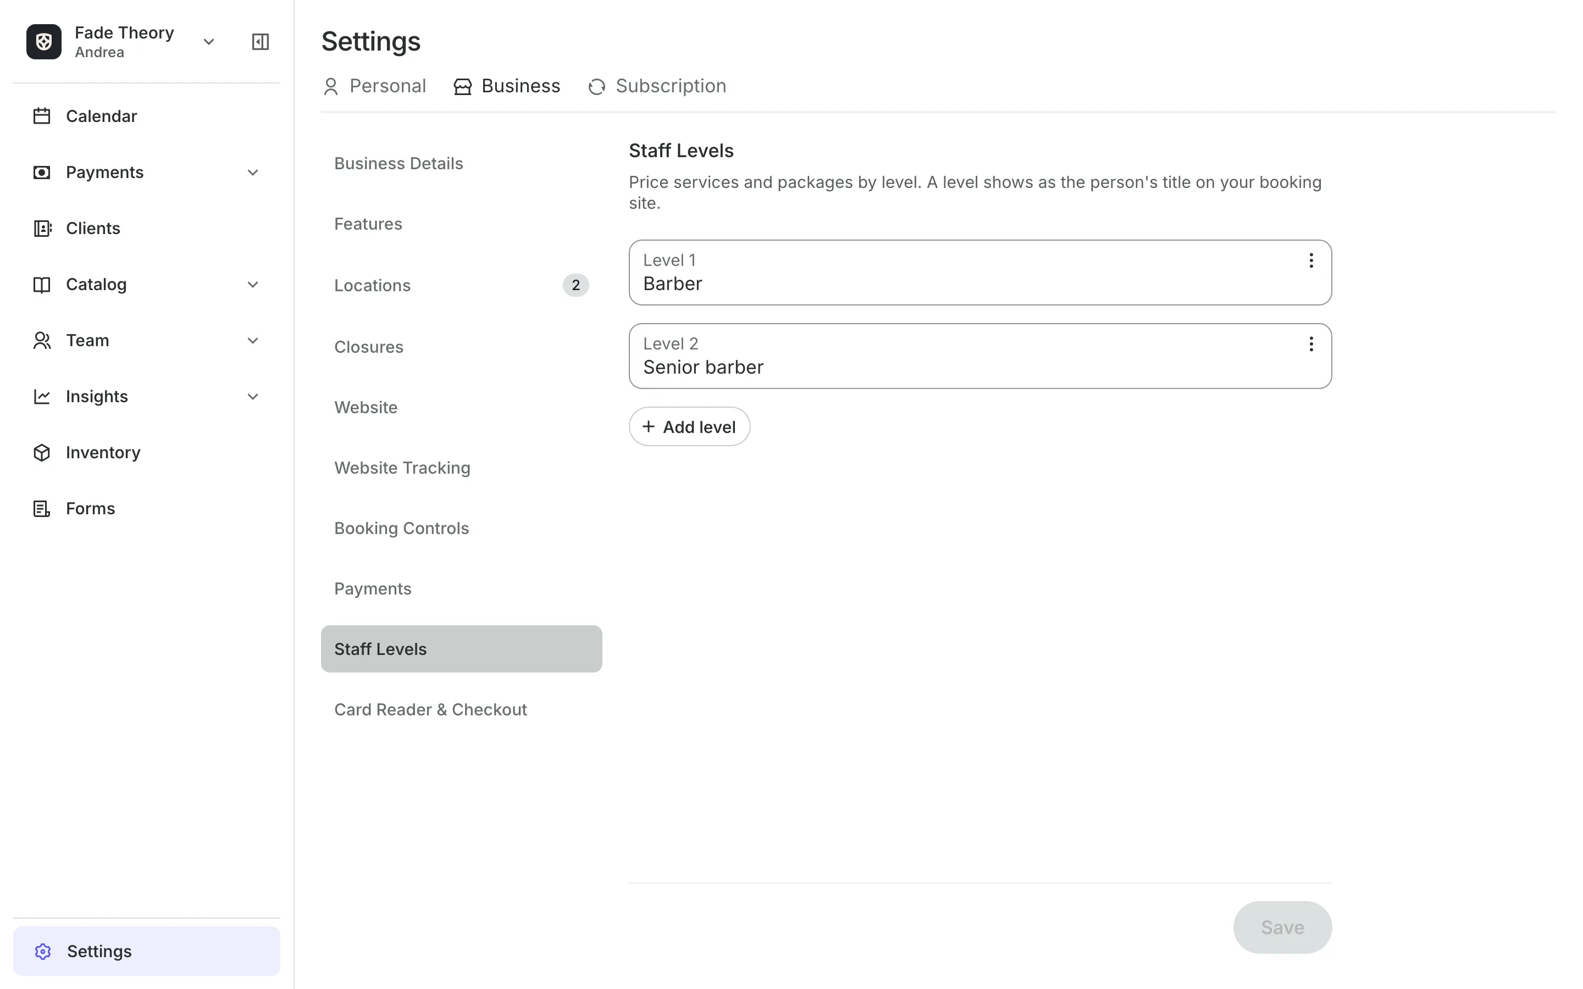The image size is (1583, 989).
Task: Click the Inventory box icon
Action: tap(42, 453)
